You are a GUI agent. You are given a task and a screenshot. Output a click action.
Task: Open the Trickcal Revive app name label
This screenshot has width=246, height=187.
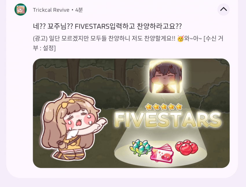click(51, 10)
